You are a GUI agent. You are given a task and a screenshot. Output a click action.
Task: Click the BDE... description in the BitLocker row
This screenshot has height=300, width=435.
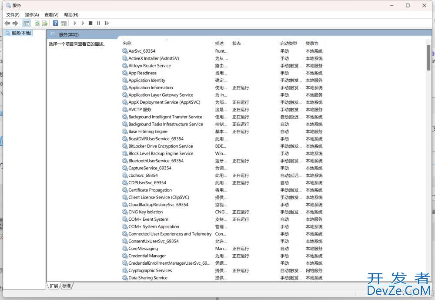click(221, 146)
